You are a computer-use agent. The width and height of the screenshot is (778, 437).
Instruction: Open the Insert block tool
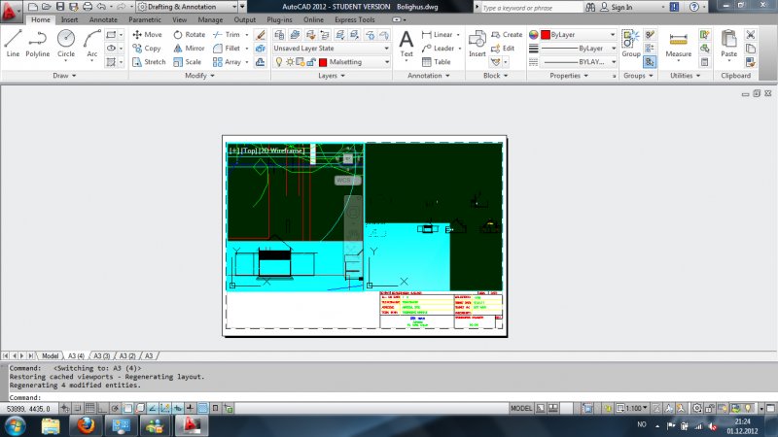pos(477,43)
